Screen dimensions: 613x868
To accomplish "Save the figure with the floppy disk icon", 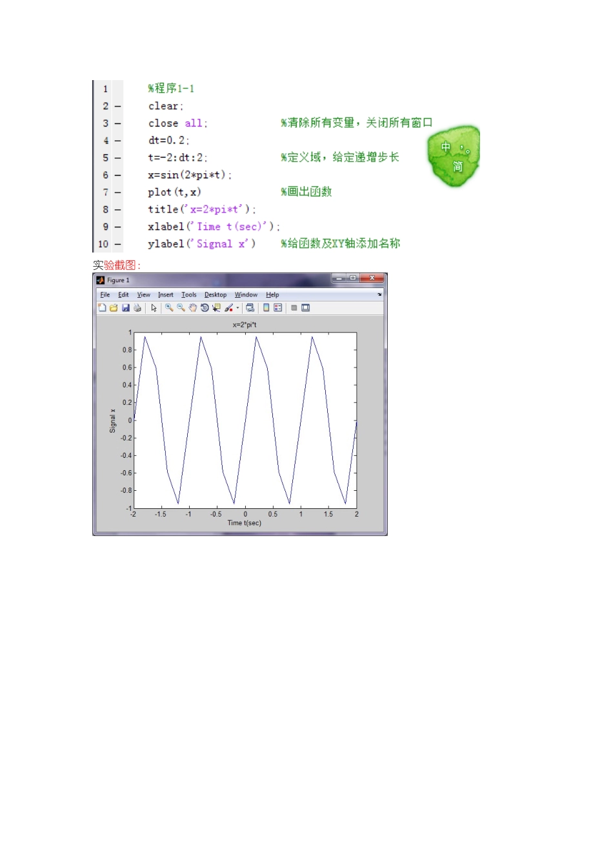I will pos(126,308).
